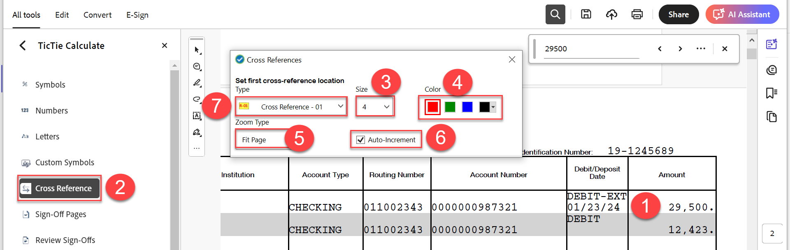This screenshot has width=790, height=250.
Task: Switch to All tools tab
Action: pos(26,15)
